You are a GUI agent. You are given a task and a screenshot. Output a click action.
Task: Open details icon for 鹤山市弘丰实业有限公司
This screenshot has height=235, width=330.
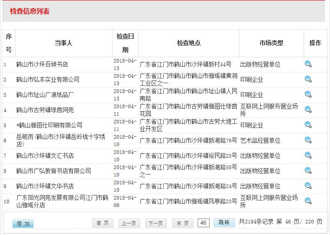pyautogui.click(x=308, y=79)
